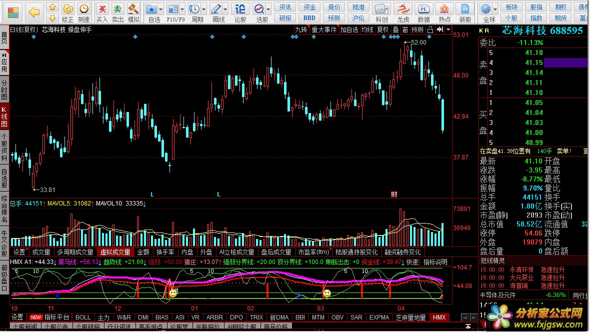Click the yellow down arrow button
591x333 pixels.
tap(52, 18)
